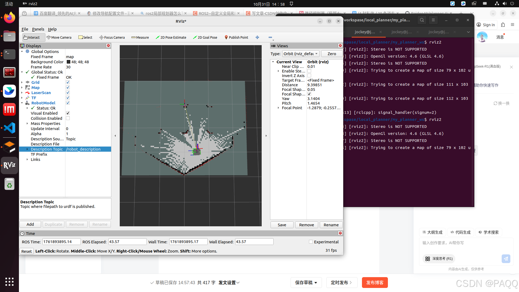Expand Links under RobotModel

[x=27, y=159]
